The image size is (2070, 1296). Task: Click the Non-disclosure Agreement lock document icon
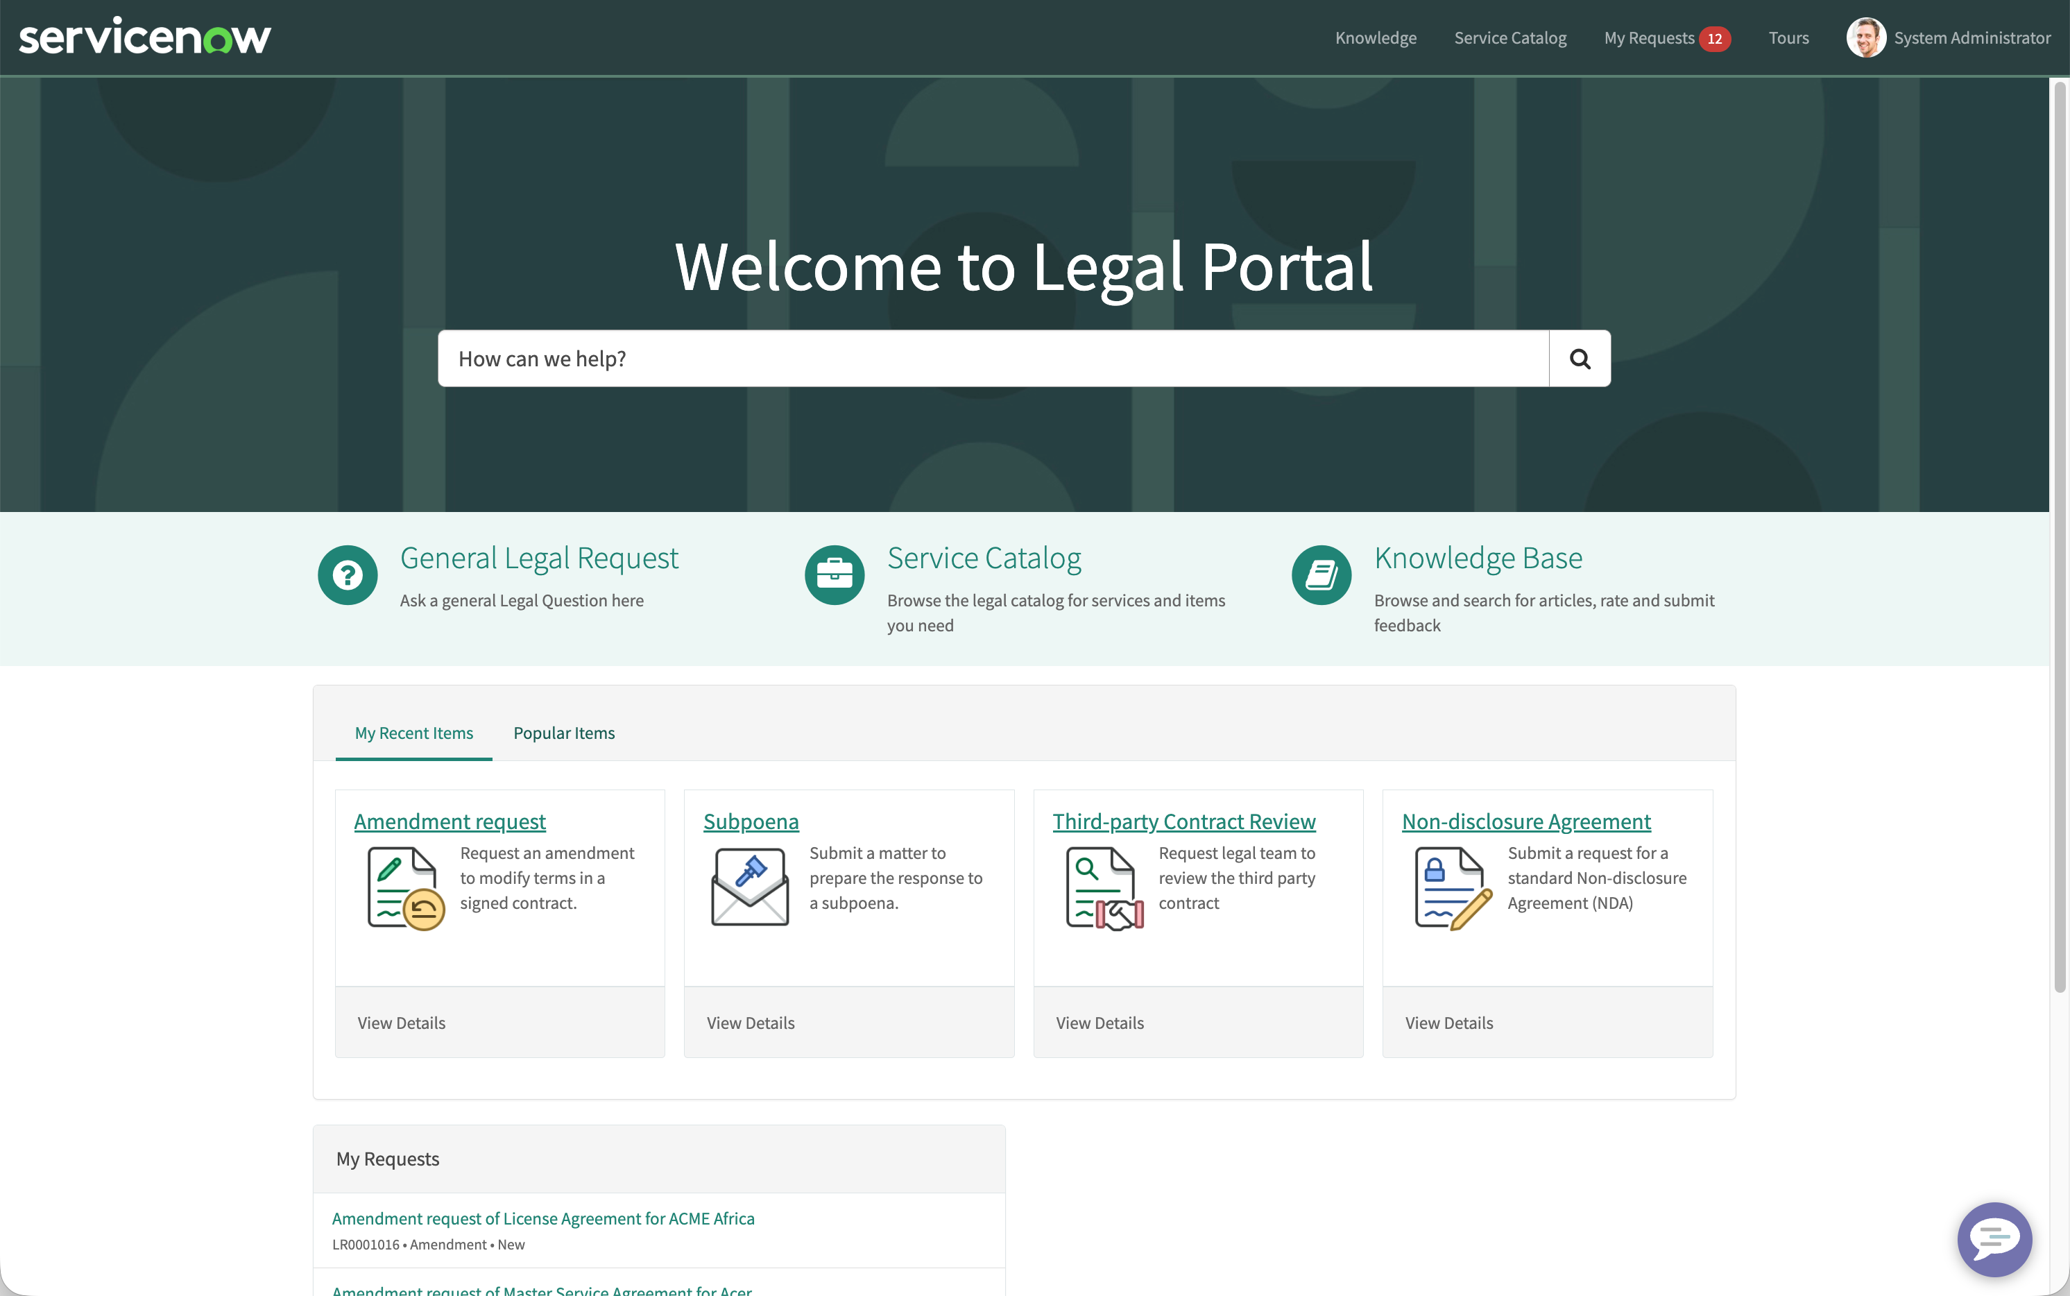coord(1453,888)
